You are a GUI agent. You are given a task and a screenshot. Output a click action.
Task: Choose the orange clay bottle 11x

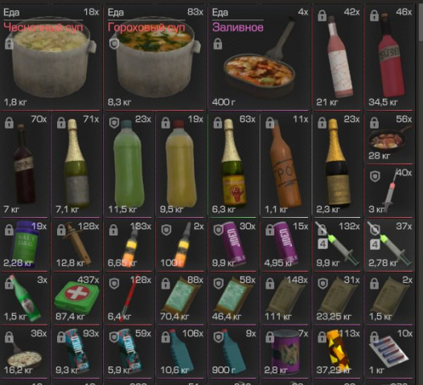[285, 165]
